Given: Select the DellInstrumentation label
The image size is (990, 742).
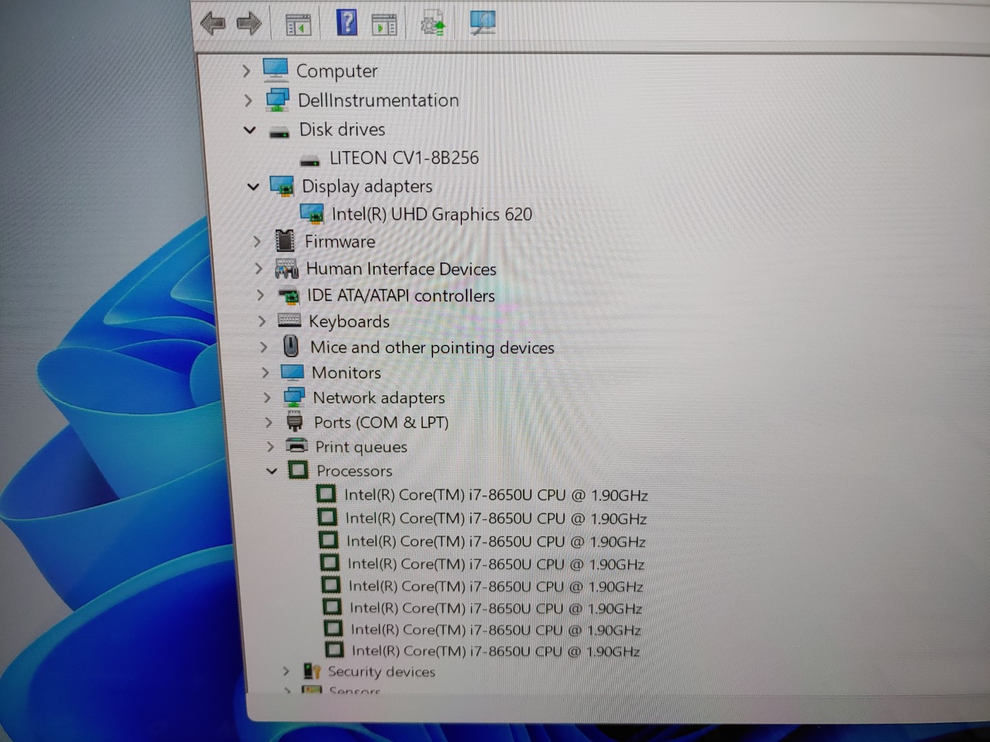Looking at the screenshot, I should [x=378, y=100].
